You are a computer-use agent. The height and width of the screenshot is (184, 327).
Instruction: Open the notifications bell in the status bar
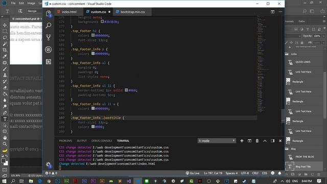tap(279, 173)
